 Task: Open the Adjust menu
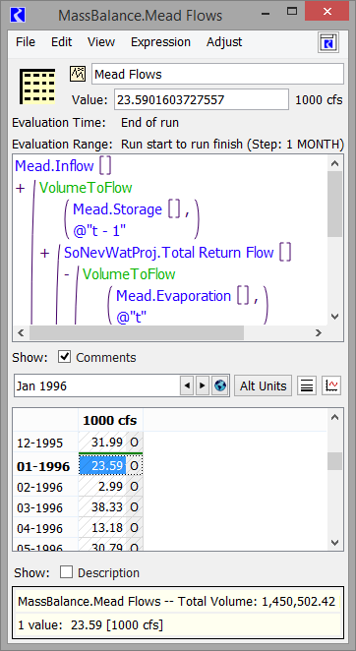[x=224, y=42]
